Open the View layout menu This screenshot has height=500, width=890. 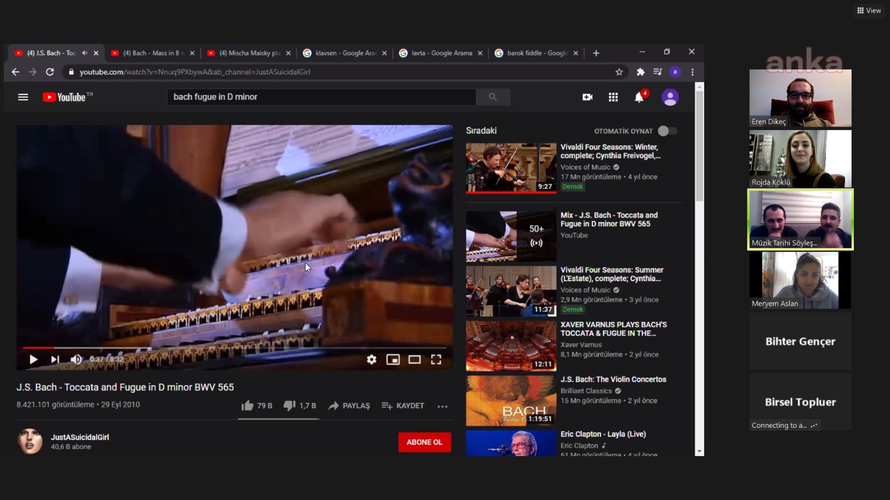click(x=869, y=11)
